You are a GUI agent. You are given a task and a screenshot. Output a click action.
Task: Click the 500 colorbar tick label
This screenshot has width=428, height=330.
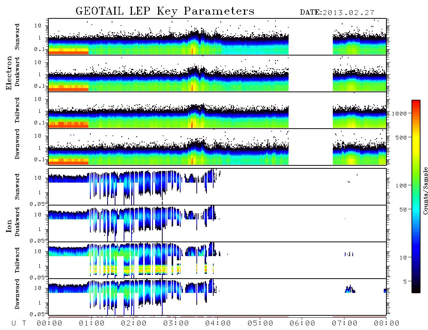401,137
